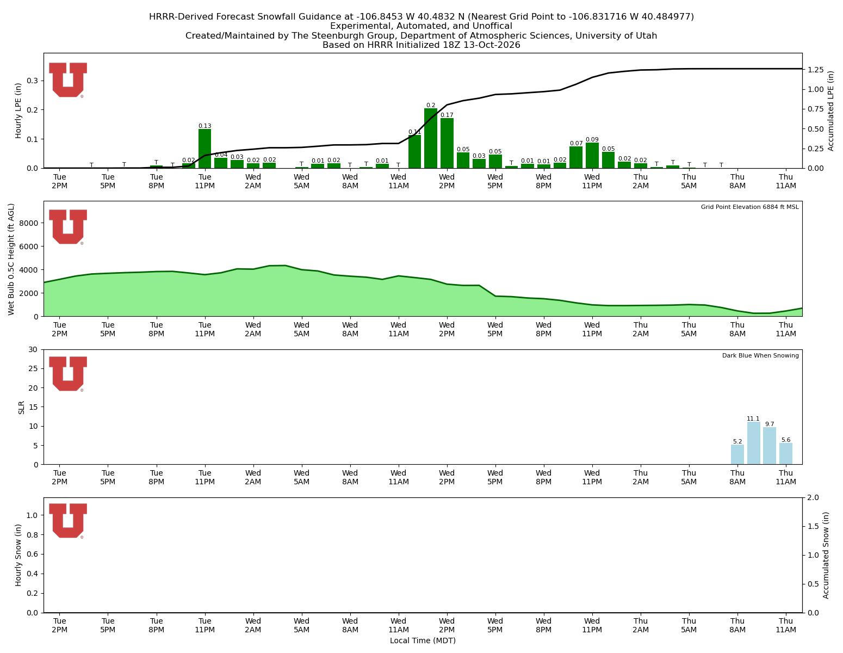843x653 pixels.
Task: Click the tallest green LPE bar under 0.2
Action: (x=431, y=138)
